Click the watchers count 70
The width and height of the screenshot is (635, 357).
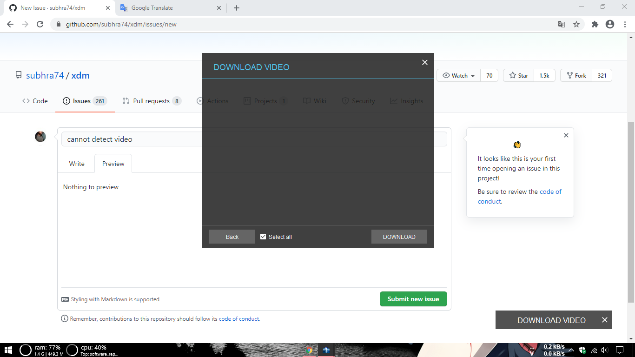click(x=489, y=75)
